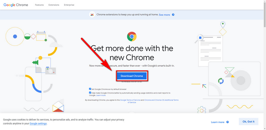Click the envelope illustration at bottom left
Image resolution: width=266 pixels, height=130 pixels.
[58, 107]
